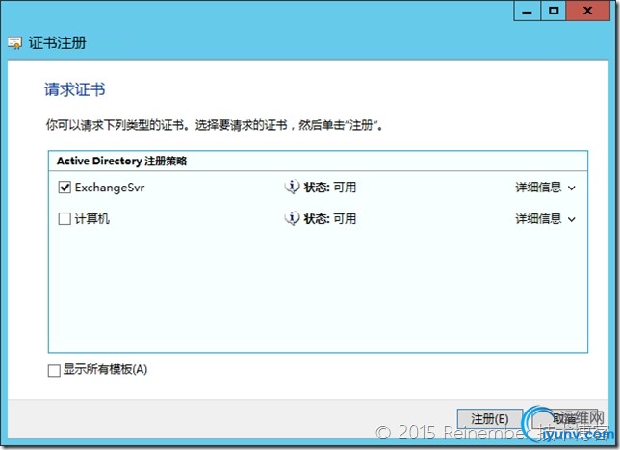Click the 取消 cancel button
620x450 pixels.
point(565,419)
